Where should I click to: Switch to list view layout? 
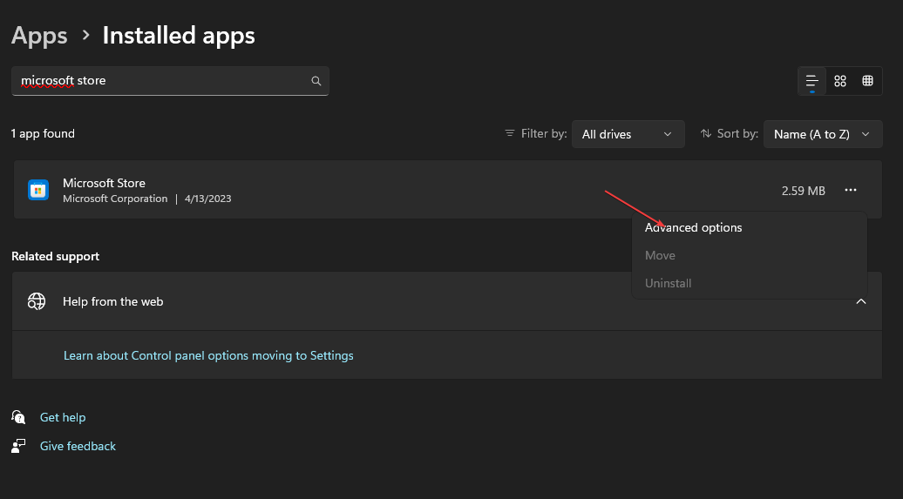point(812,81)
